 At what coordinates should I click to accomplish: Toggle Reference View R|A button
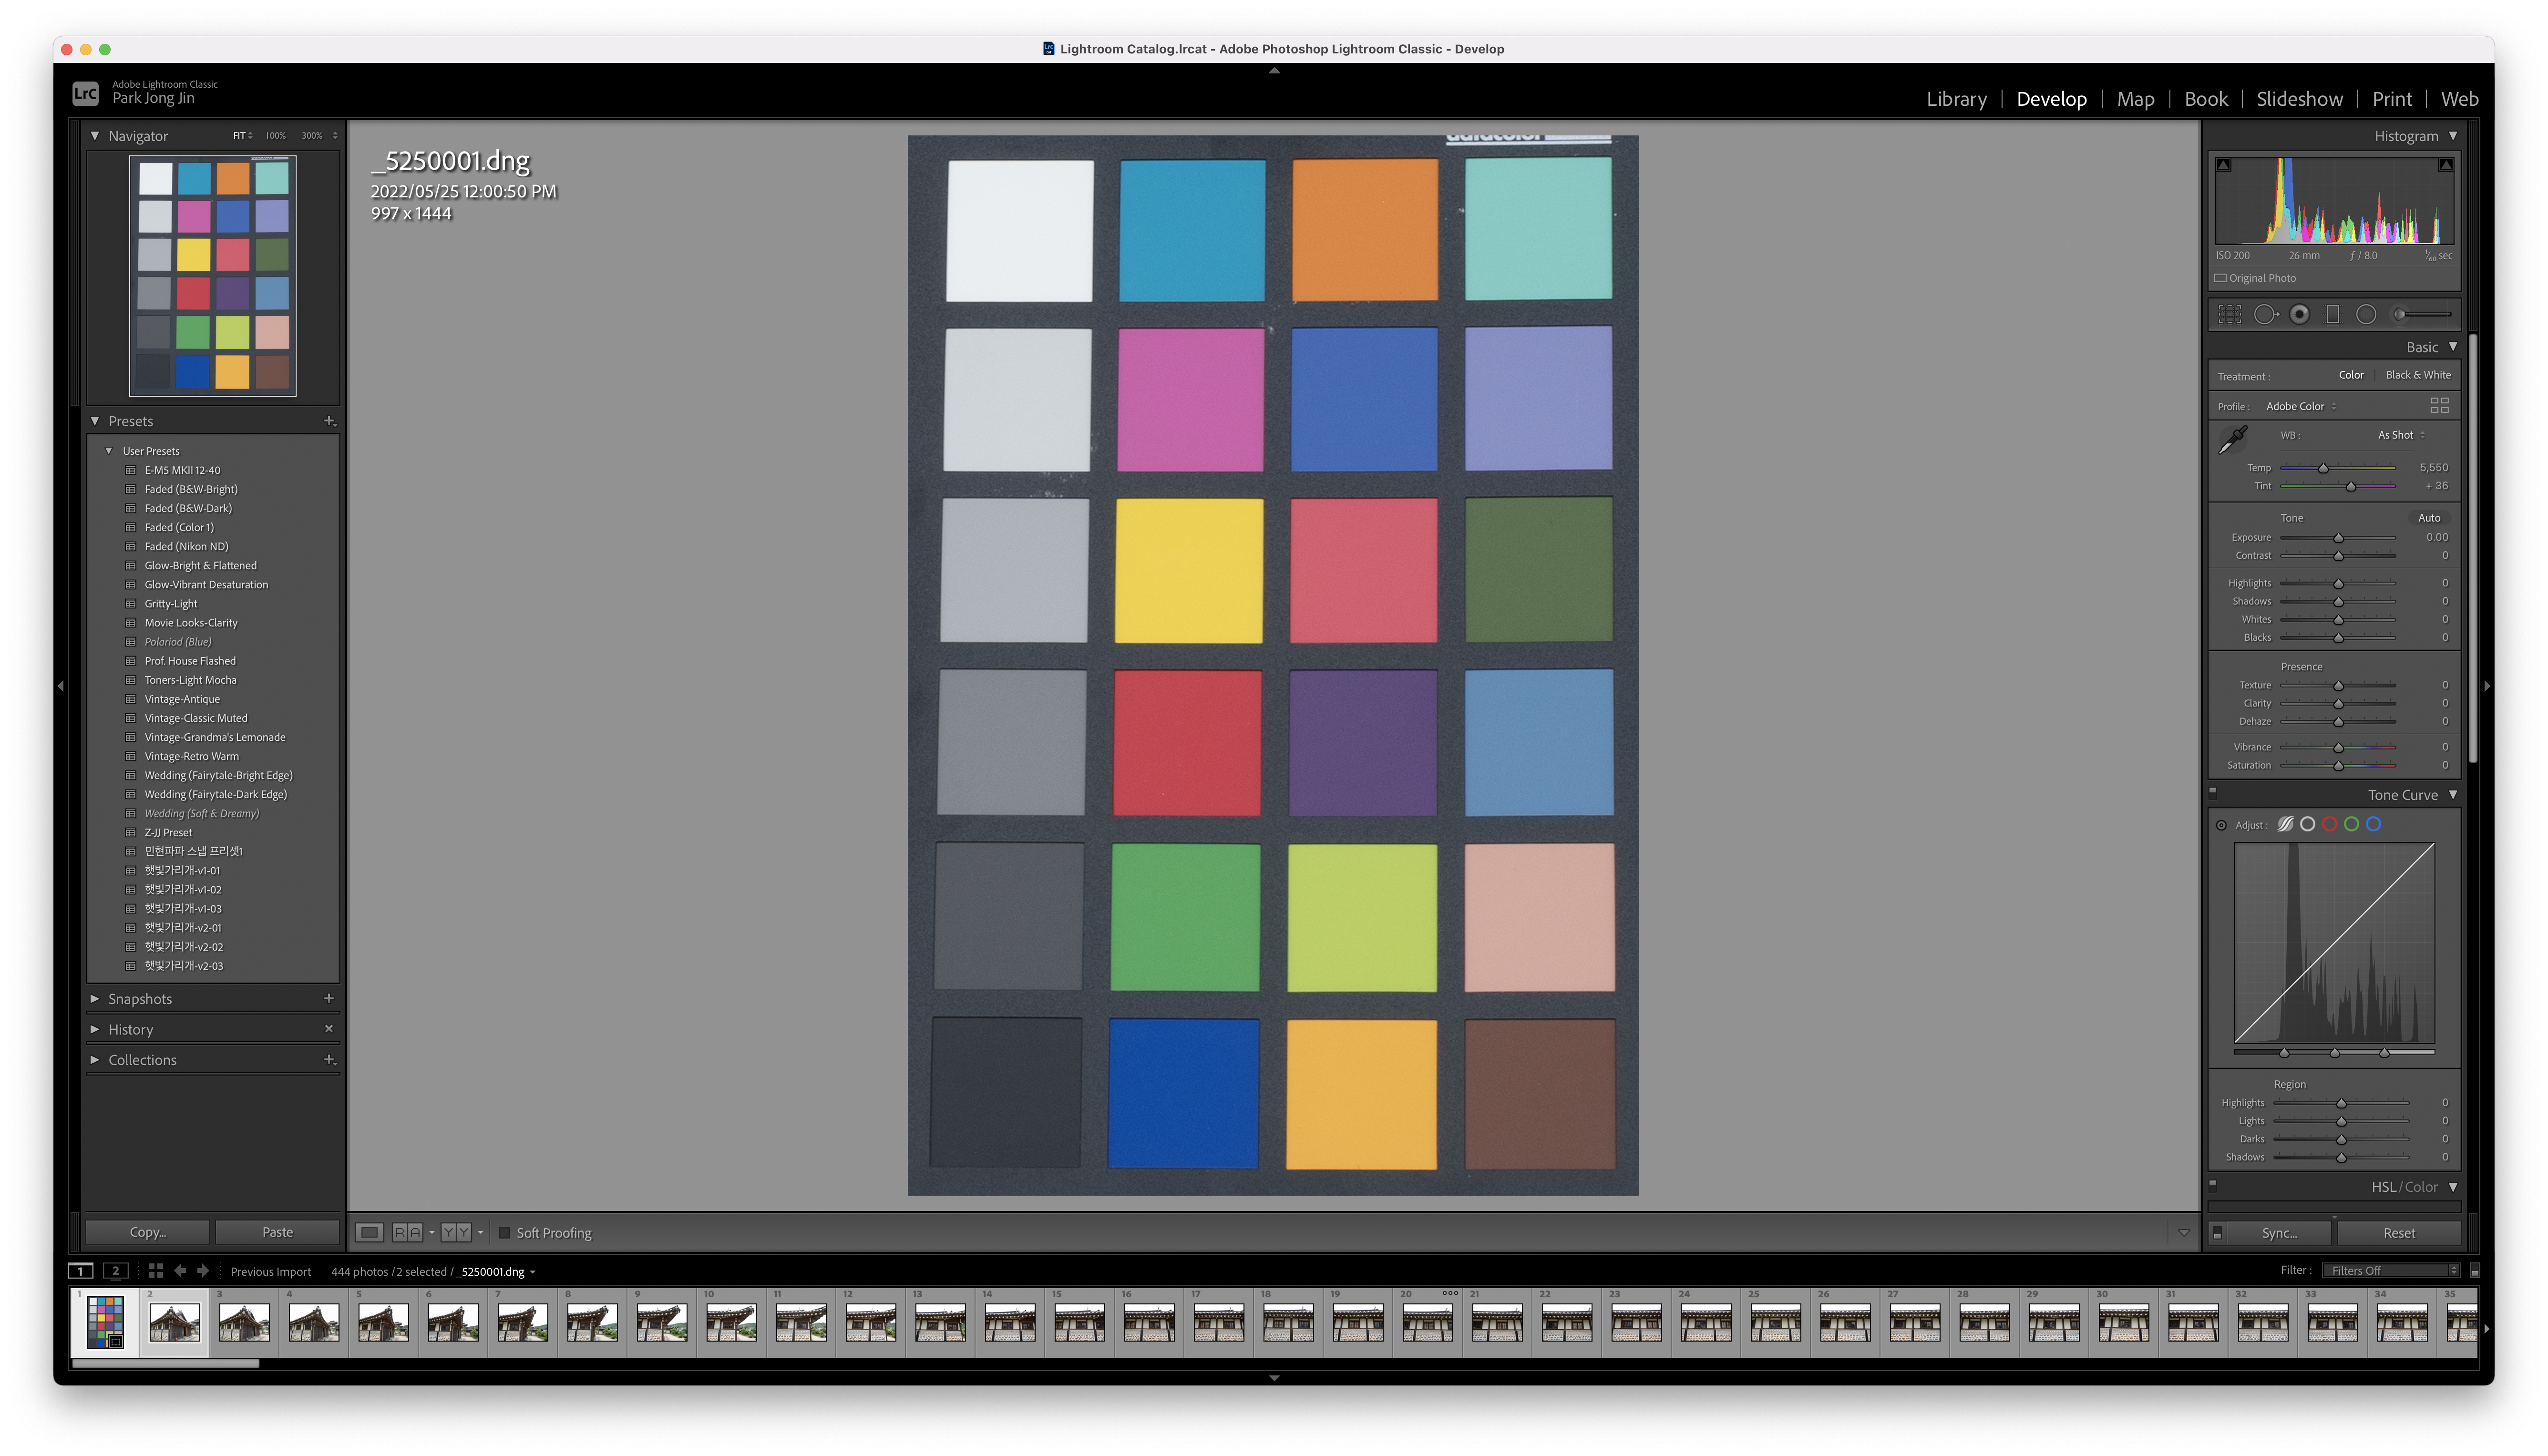[x=407, y=1232]
